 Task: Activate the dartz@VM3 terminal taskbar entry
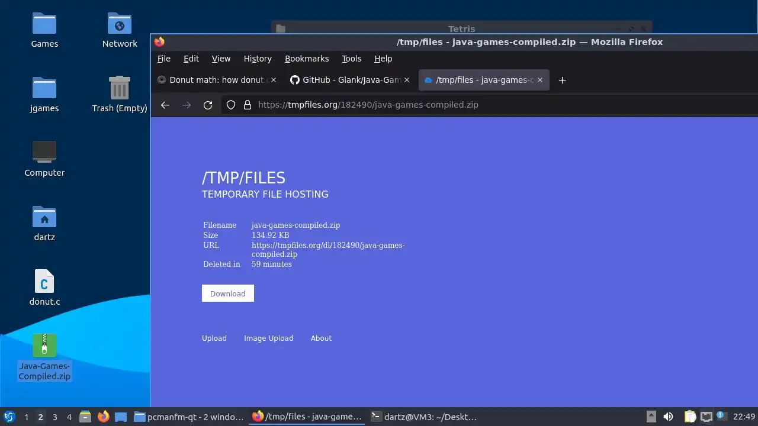(426, 417)
